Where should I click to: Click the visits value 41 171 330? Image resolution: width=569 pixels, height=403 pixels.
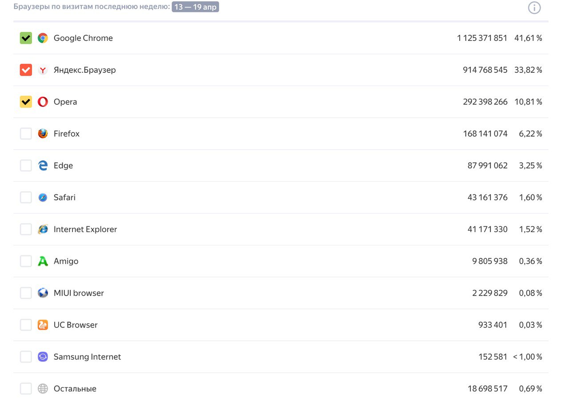coord(488,229)
